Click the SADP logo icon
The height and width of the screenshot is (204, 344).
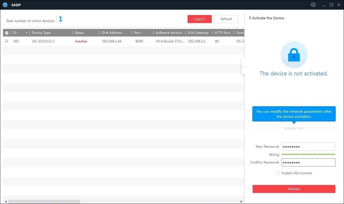[5, 5]
